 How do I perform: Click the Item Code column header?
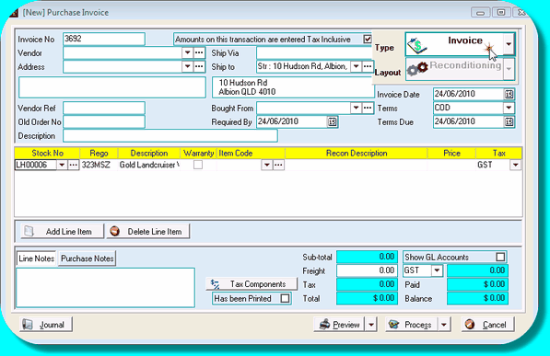(x=251, y=153)
